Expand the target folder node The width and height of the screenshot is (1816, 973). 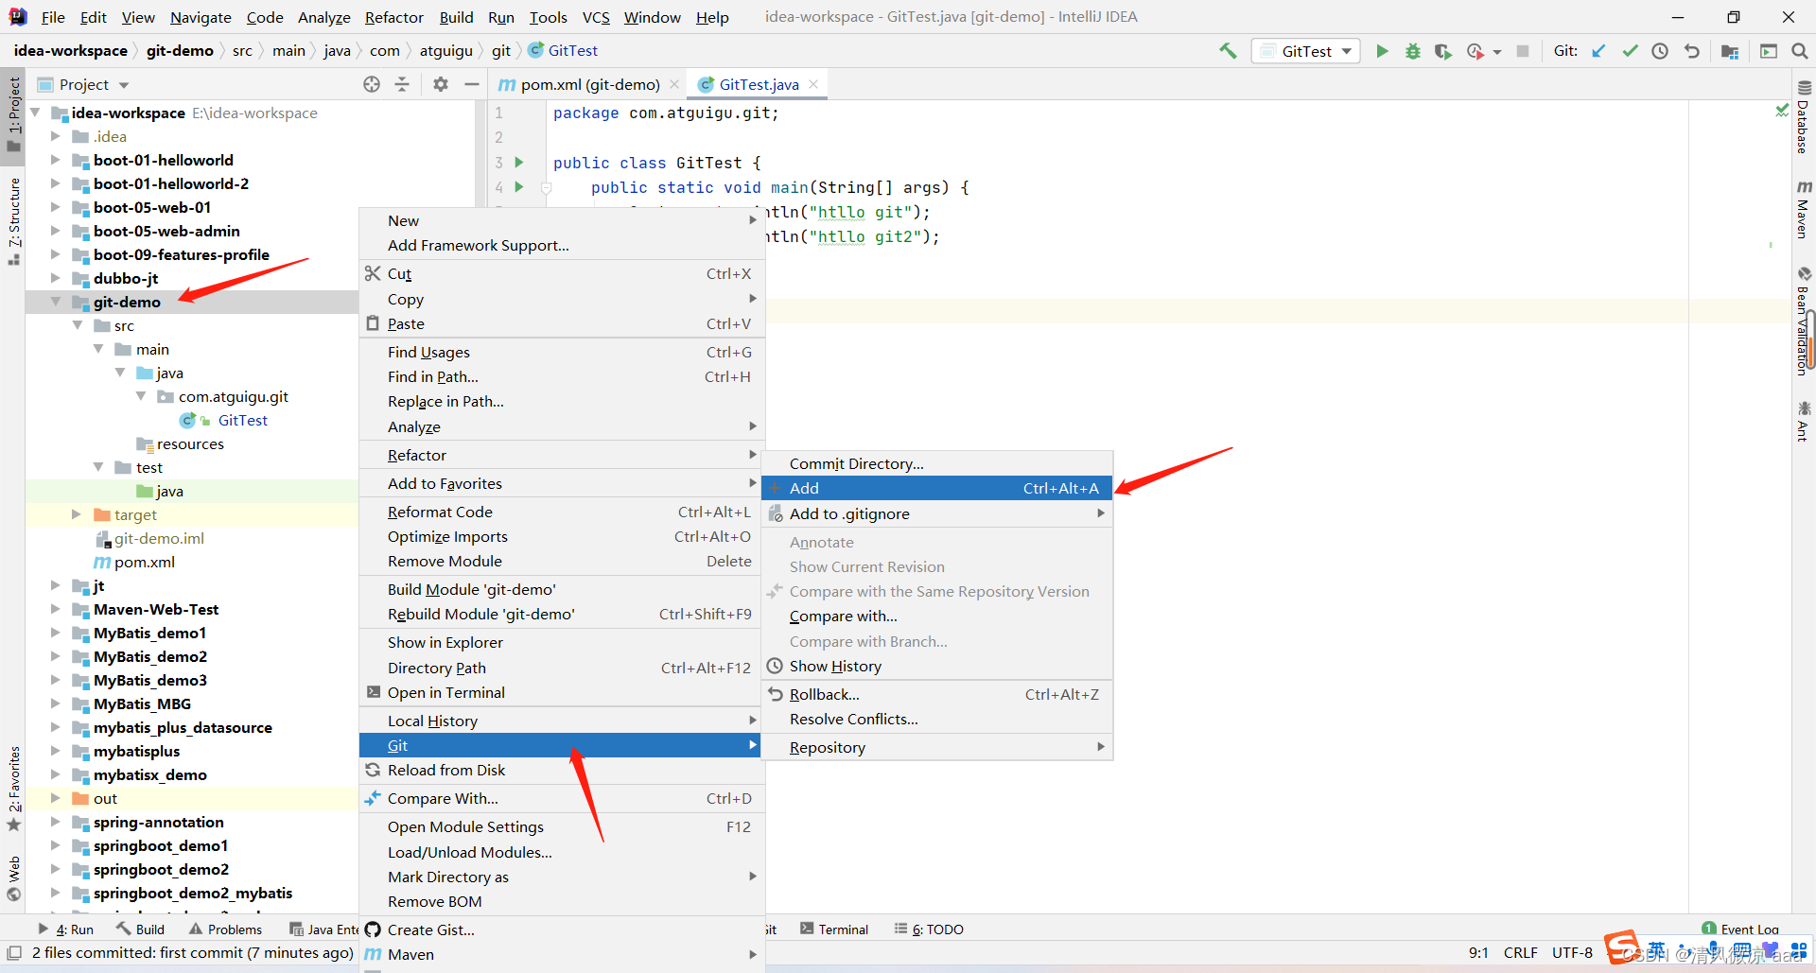[x=77, y=514]
